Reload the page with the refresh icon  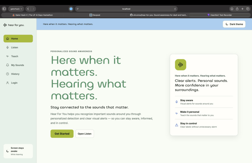(175, 9)
